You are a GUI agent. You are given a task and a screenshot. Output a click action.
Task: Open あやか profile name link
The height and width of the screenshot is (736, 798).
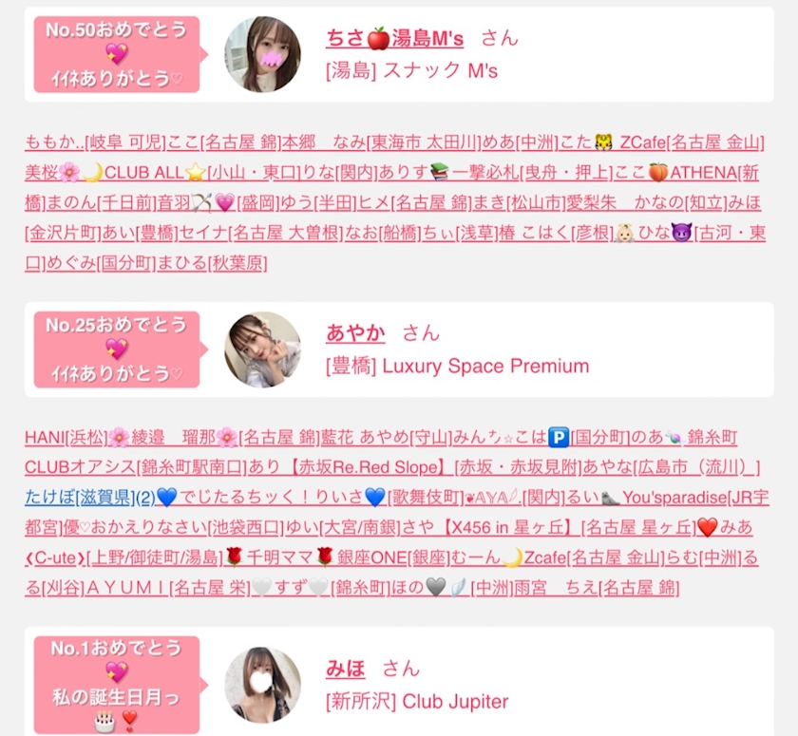pyautogui.click(x=355, y=333)
